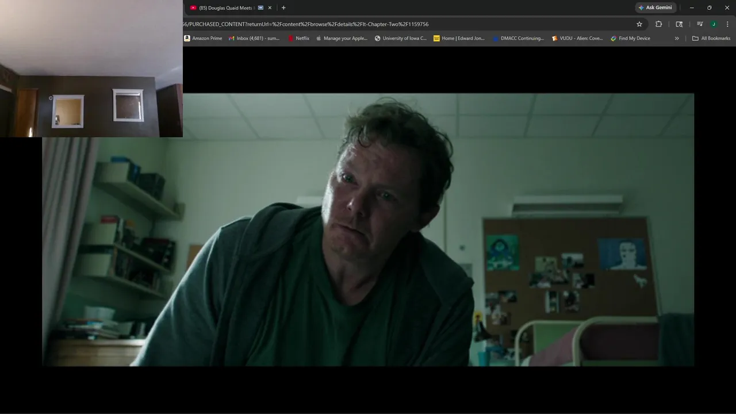Open the Chrome extensions puzzle icon

pos(658,24)
